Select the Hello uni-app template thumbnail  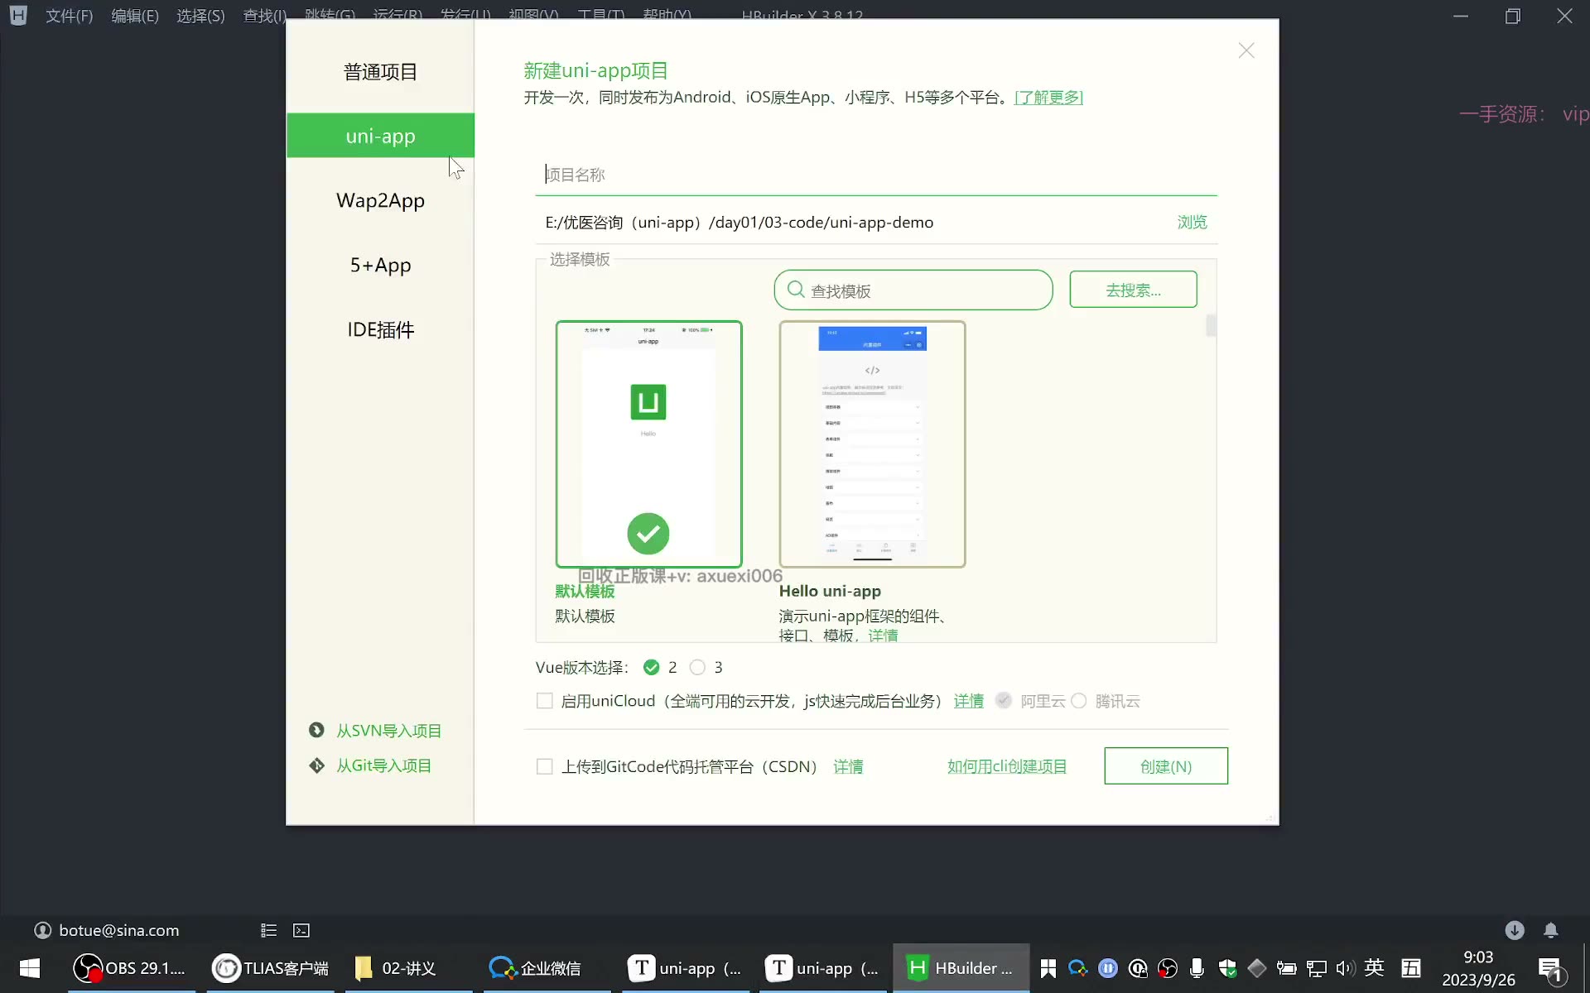[x=872, y=444]
